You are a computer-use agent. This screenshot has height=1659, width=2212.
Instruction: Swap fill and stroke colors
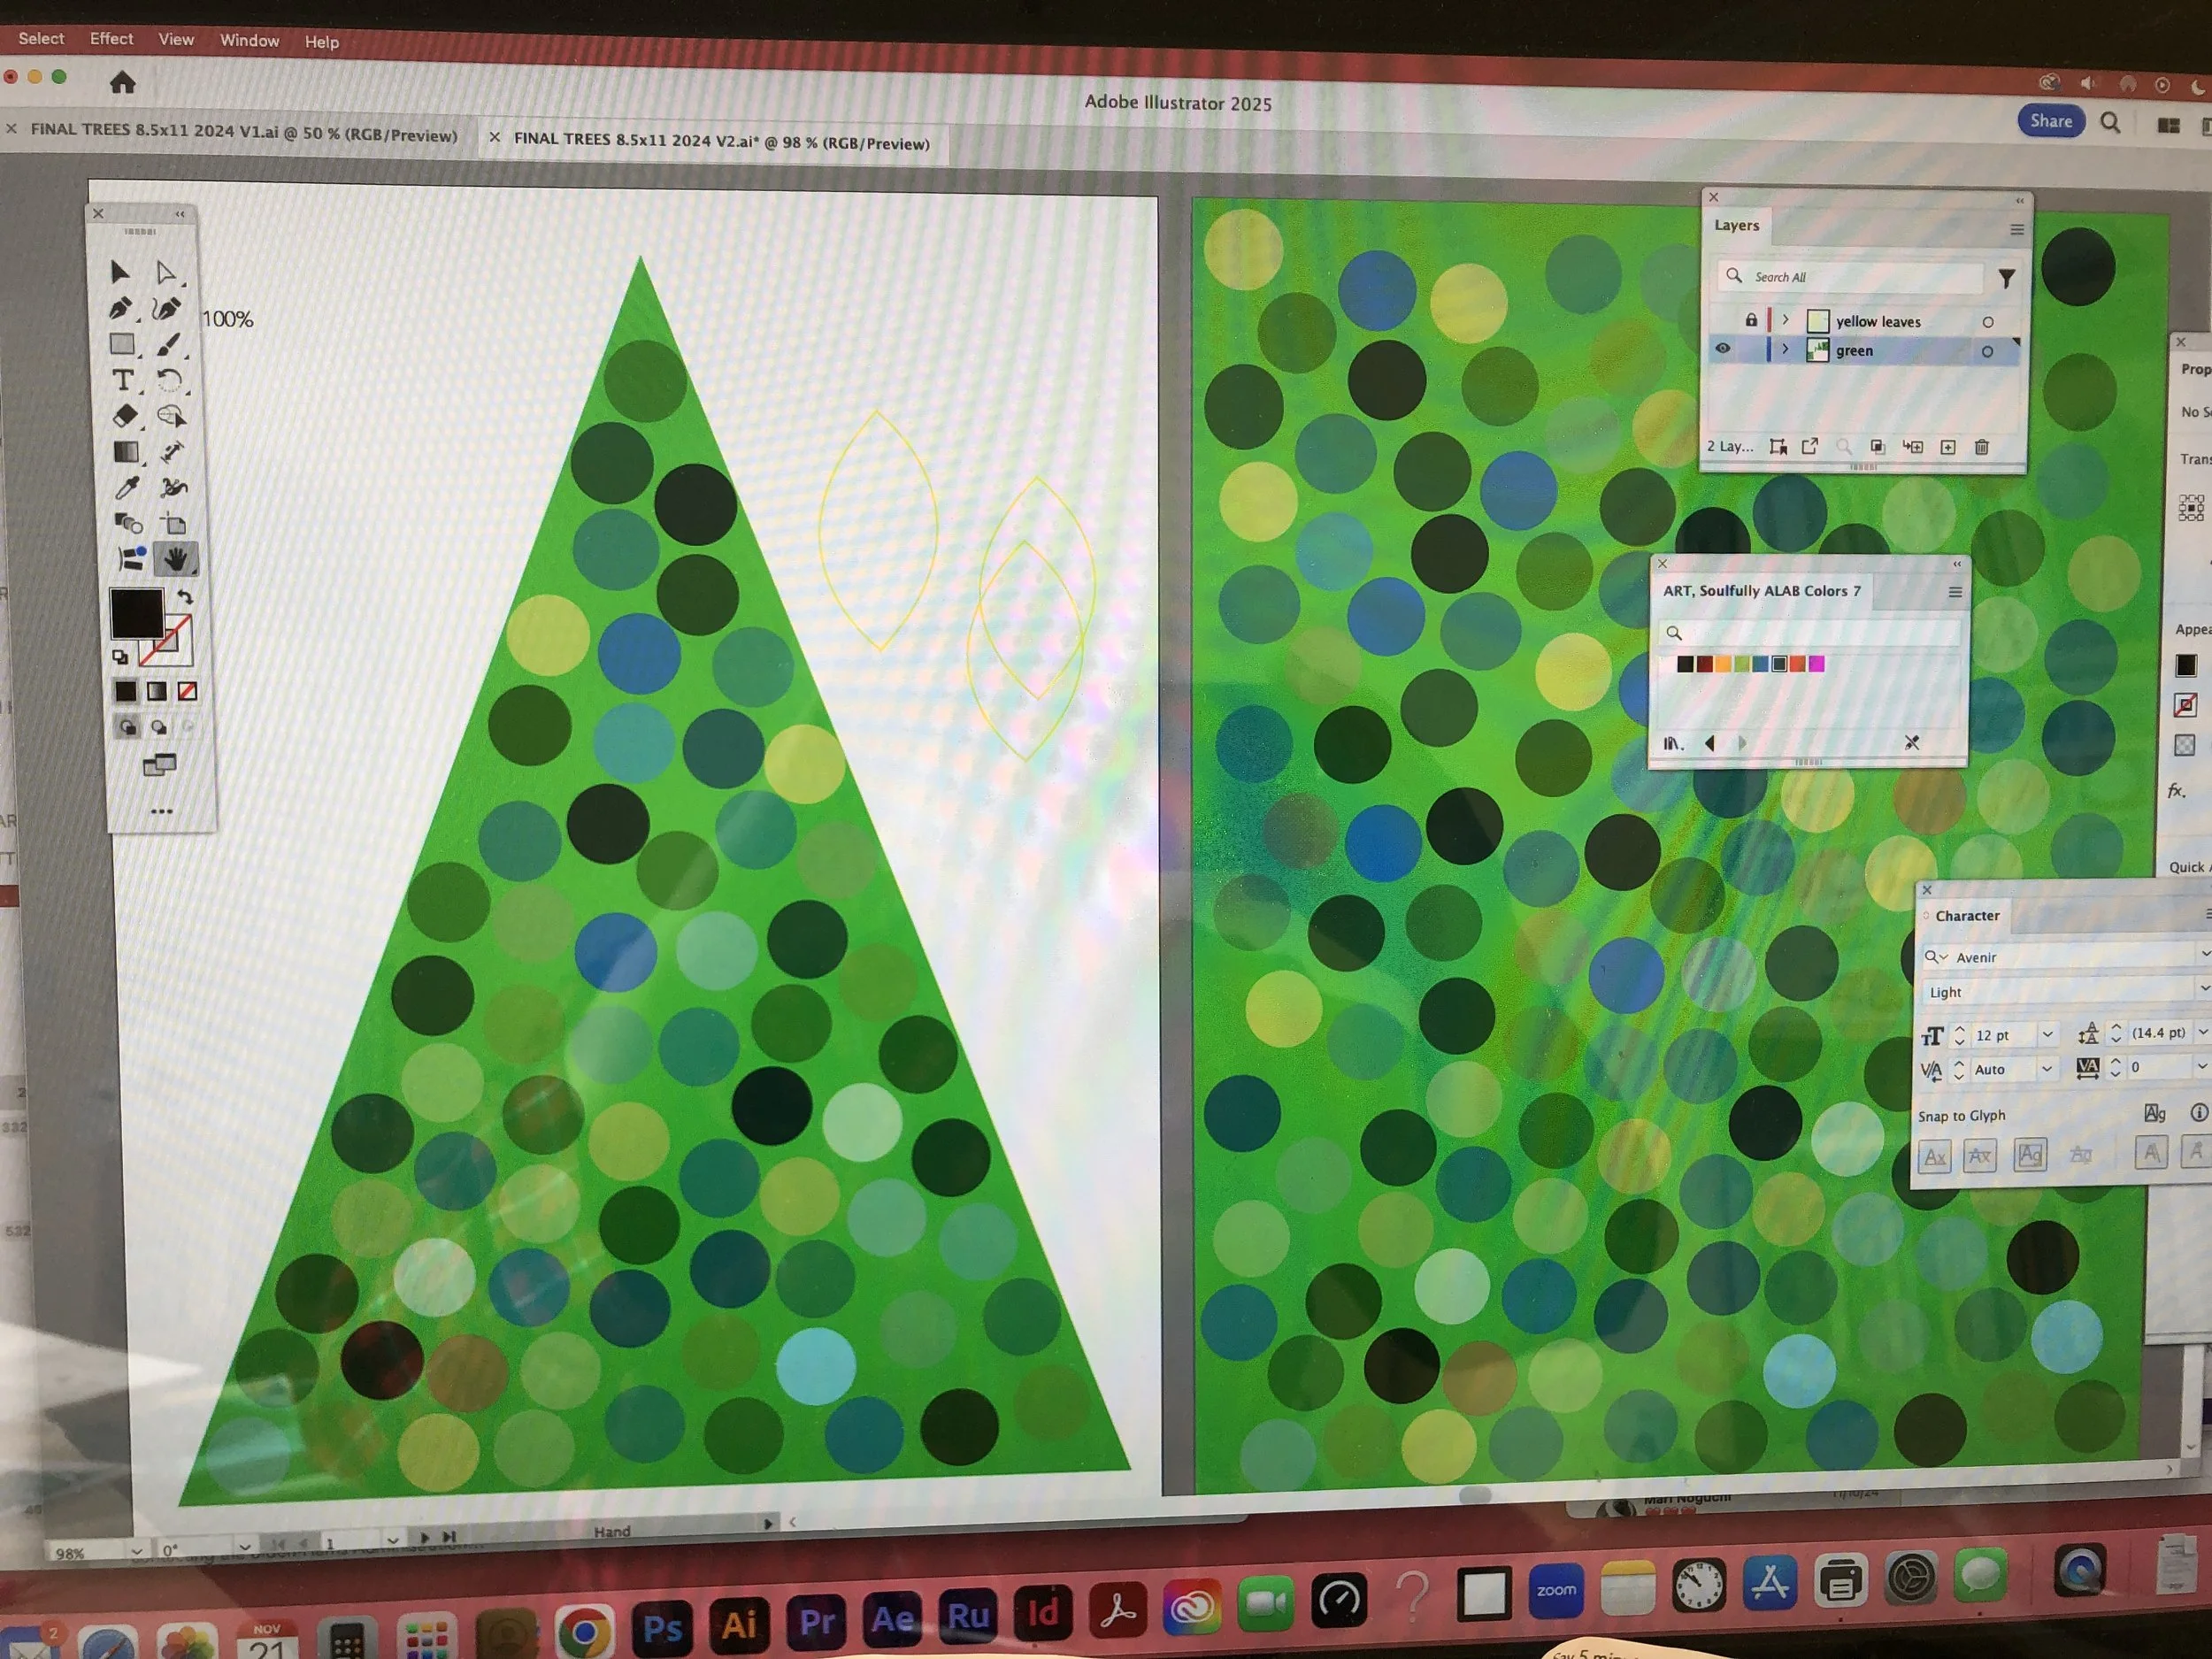[x=185, y=597]
